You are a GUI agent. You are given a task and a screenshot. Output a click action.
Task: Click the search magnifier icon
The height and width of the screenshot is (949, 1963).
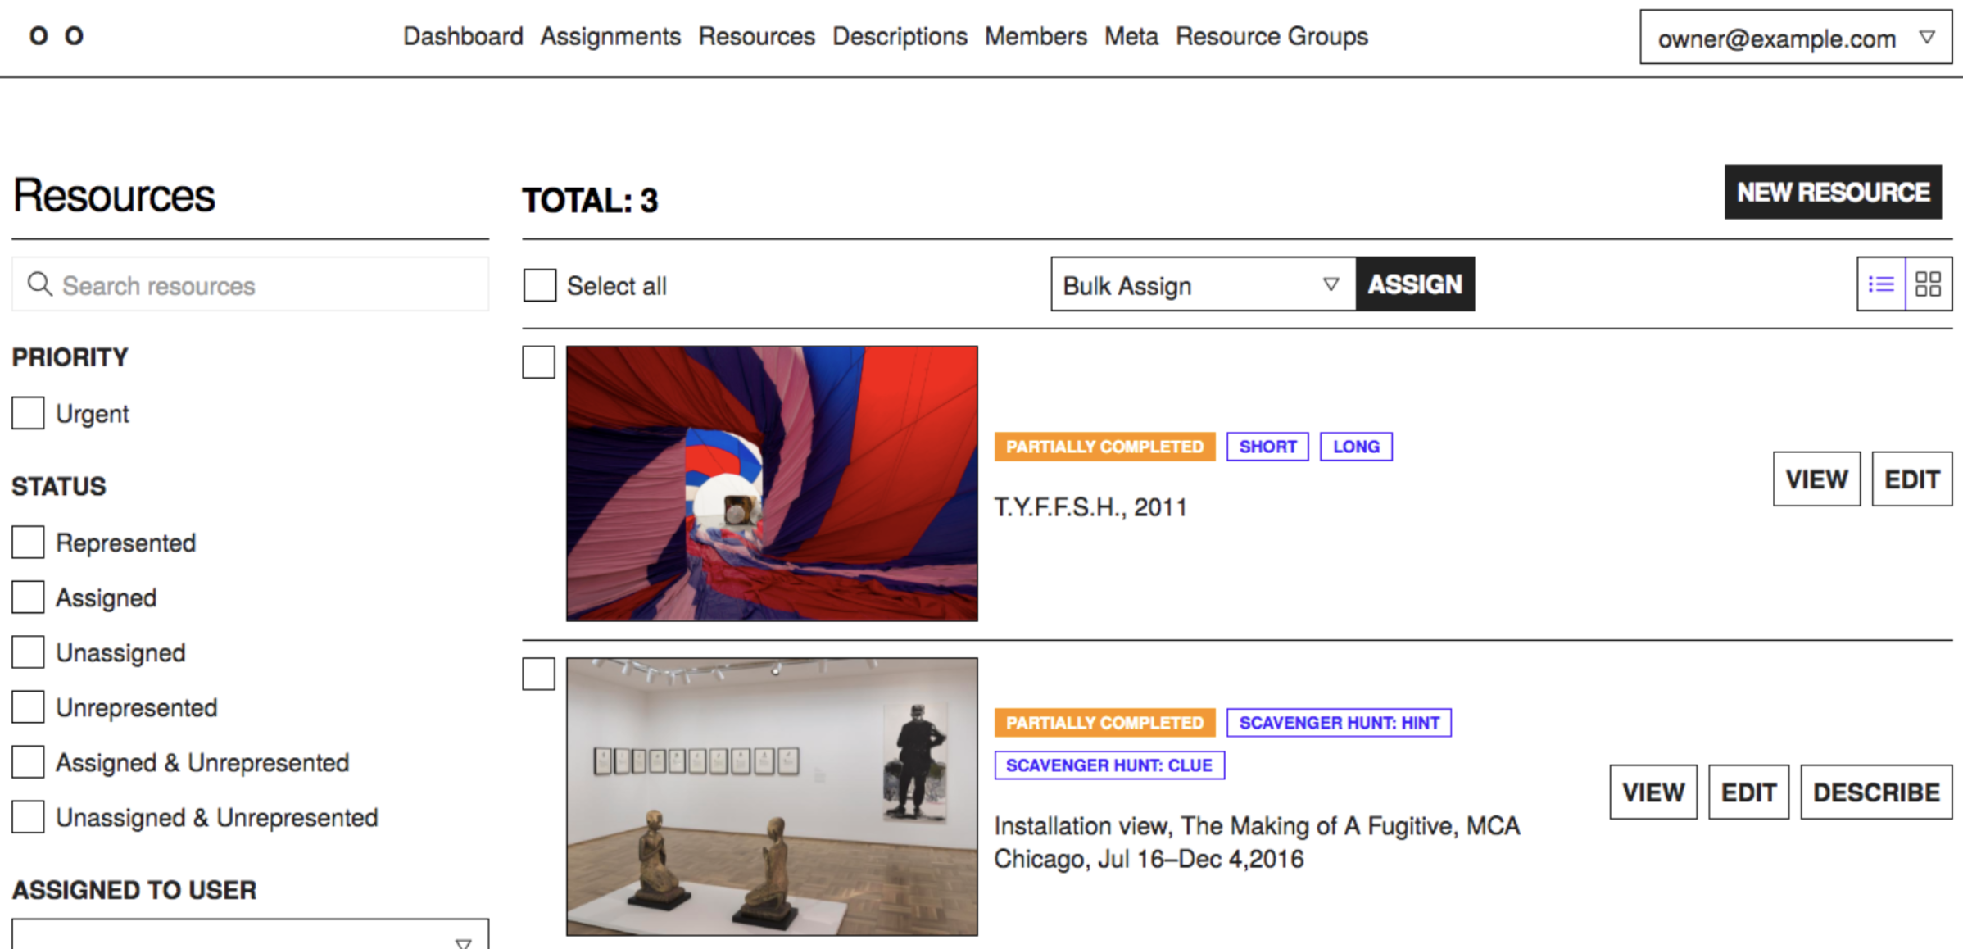pos(39,284)
